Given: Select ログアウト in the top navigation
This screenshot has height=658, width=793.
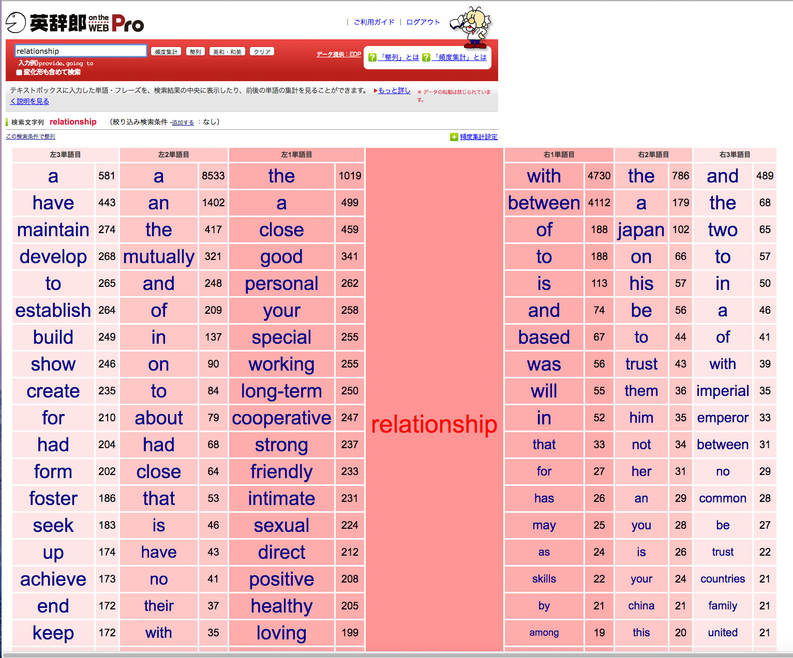Looking at the screenshot, I should pyautogui.click(x=423, y=22).
